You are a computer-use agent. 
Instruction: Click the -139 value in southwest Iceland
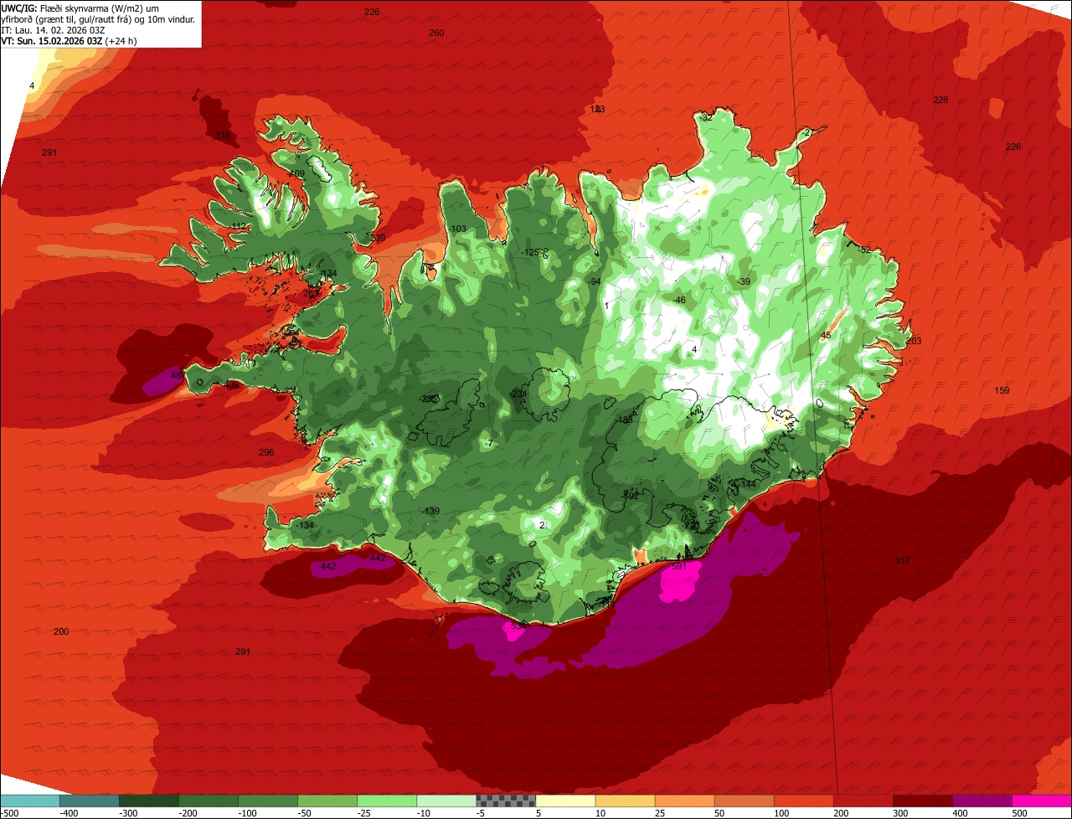coord(430,511)
